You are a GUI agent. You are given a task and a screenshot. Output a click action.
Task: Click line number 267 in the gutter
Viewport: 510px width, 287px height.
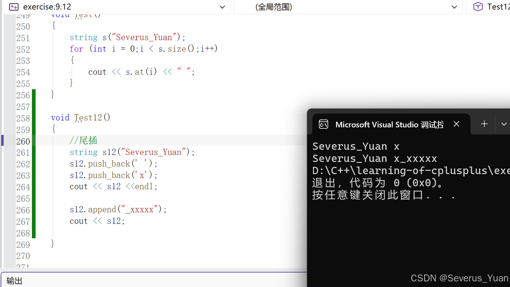click(23, 222)
